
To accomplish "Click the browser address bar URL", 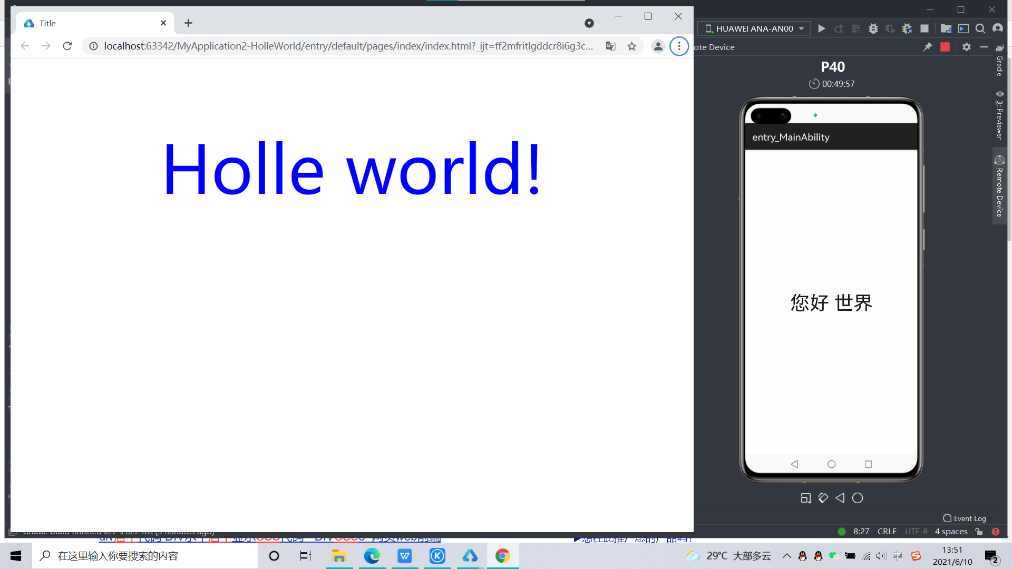I will click(348, 46).
